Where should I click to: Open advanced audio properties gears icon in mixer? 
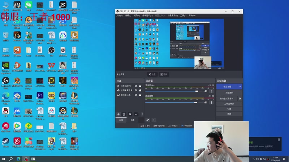click(148, 120)
